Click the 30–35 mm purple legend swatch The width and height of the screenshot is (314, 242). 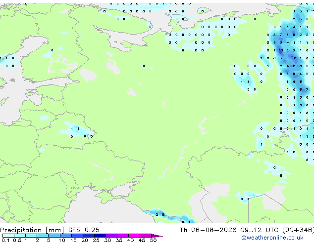[x=111, y=236]
